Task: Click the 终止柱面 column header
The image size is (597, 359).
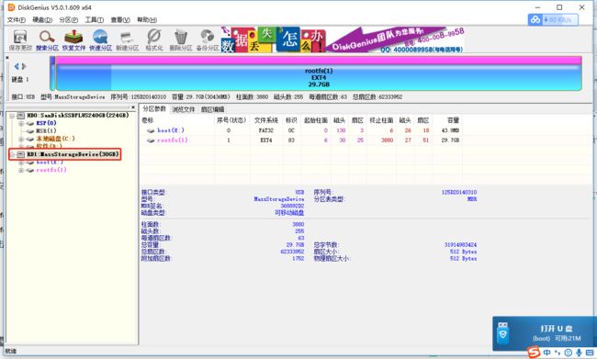Action: pos(381,120)
